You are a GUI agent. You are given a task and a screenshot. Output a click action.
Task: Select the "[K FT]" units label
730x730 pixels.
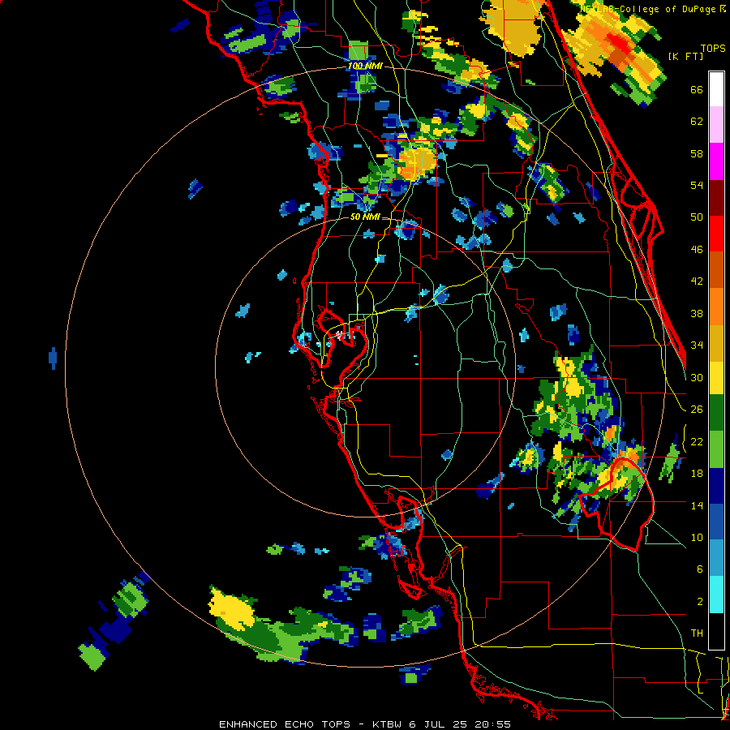tap(685, 56)
